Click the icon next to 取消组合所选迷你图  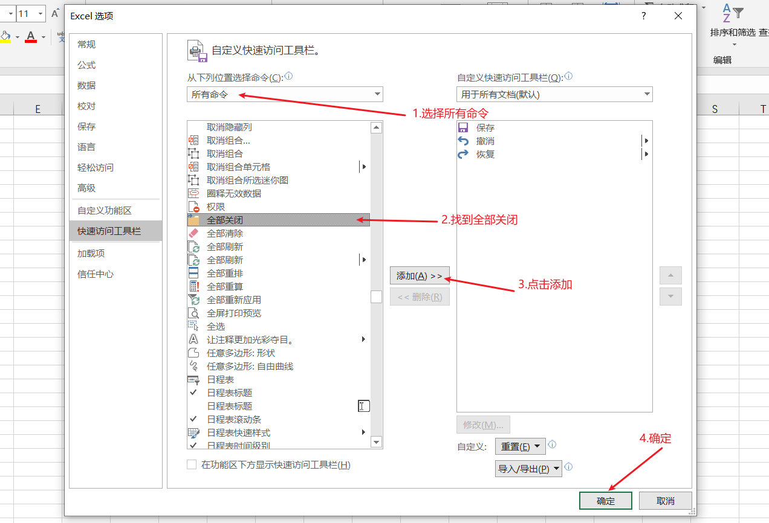(193, 180)
